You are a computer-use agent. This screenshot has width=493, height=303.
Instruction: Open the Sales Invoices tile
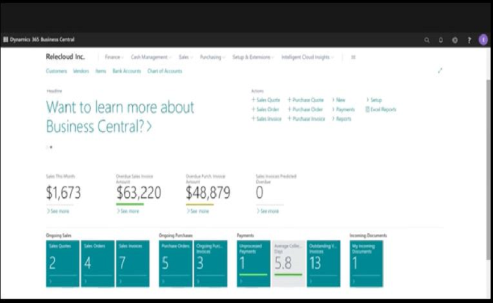133,264
